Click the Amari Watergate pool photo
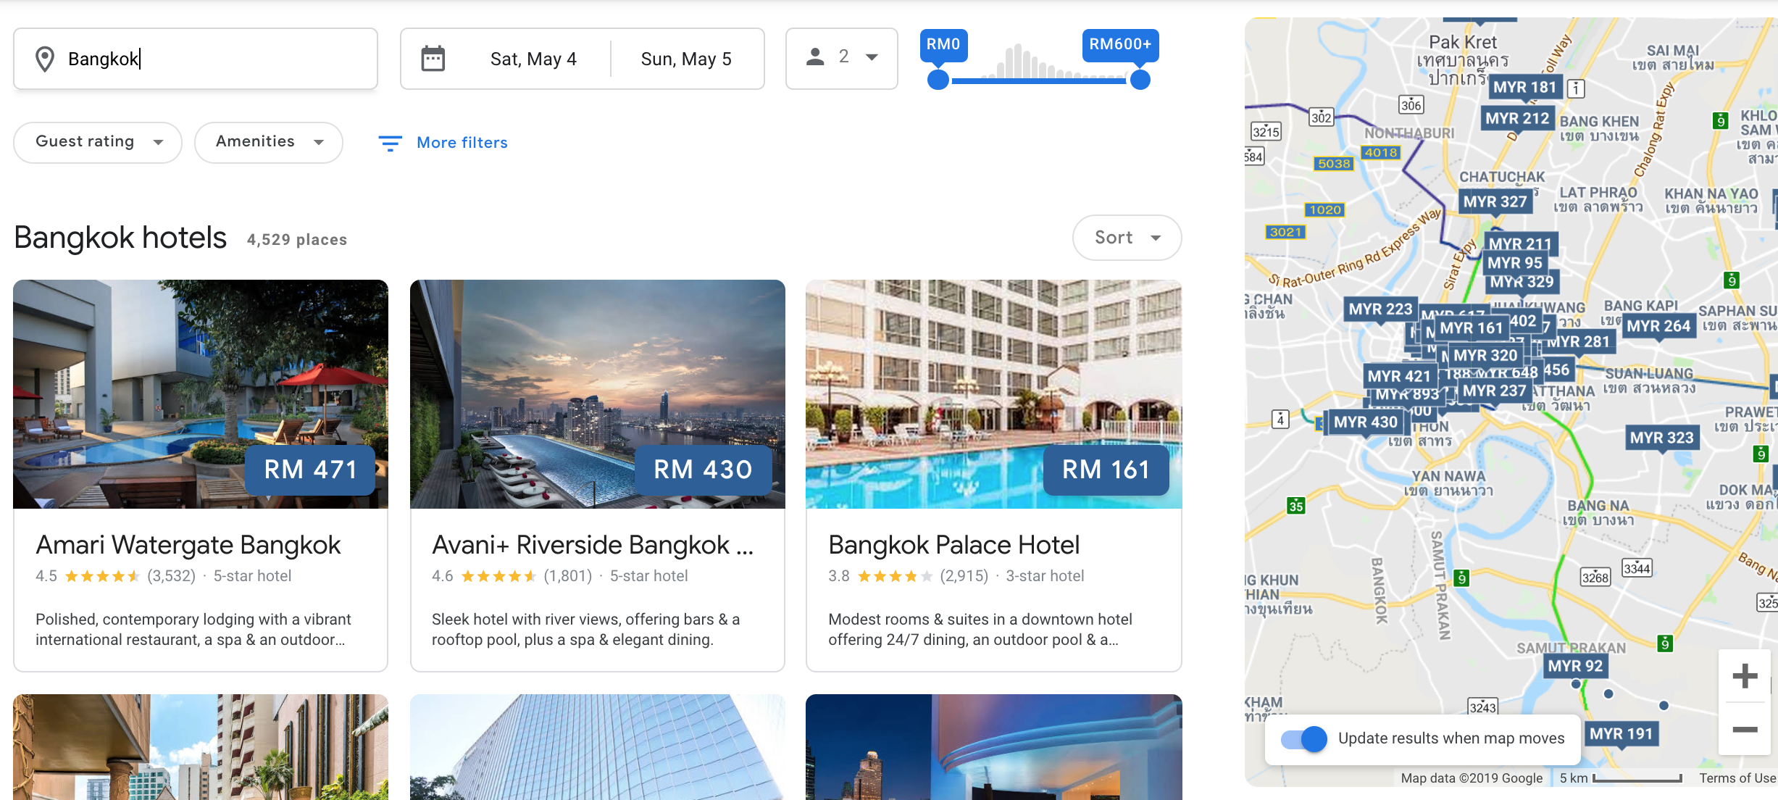 pos(201,394)
